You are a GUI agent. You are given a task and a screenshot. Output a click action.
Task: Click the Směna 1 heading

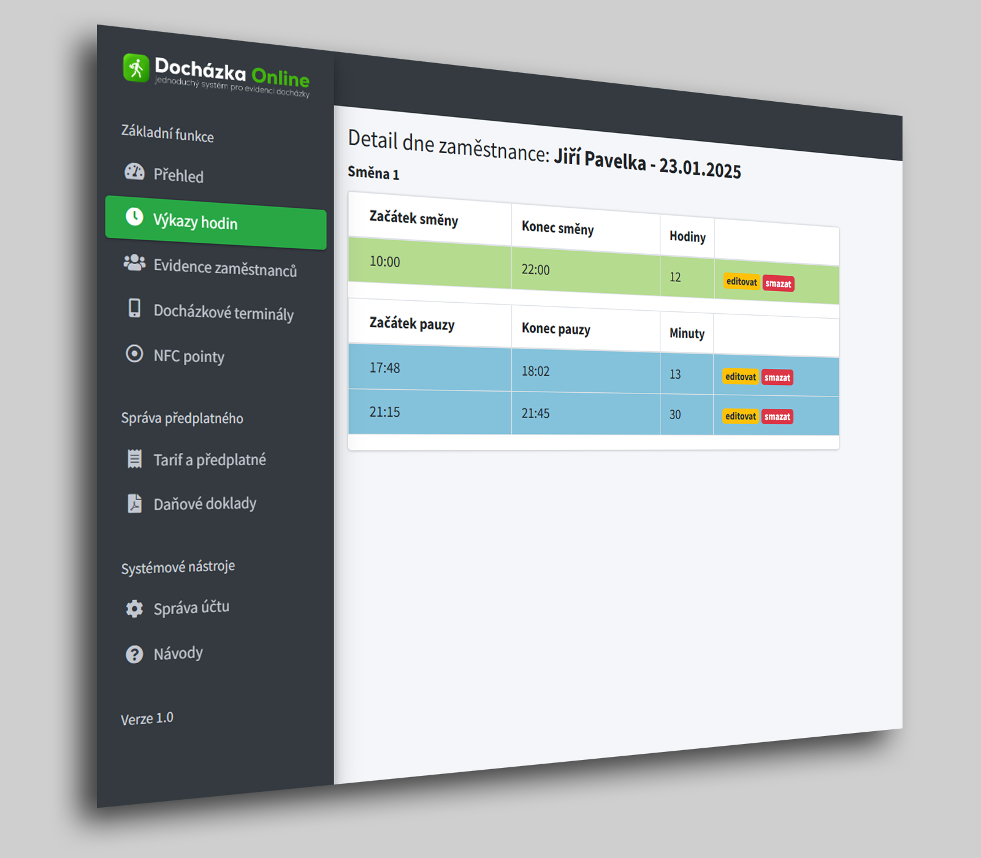(373, 173)
